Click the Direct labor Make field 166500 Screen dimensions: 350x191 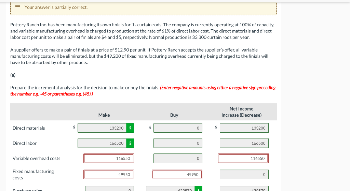point(102,143)
